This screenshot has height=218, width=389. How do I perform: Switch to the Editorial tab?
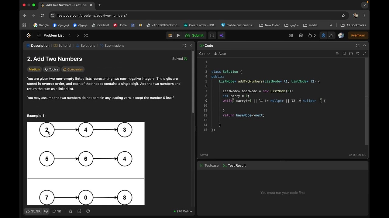63,45
